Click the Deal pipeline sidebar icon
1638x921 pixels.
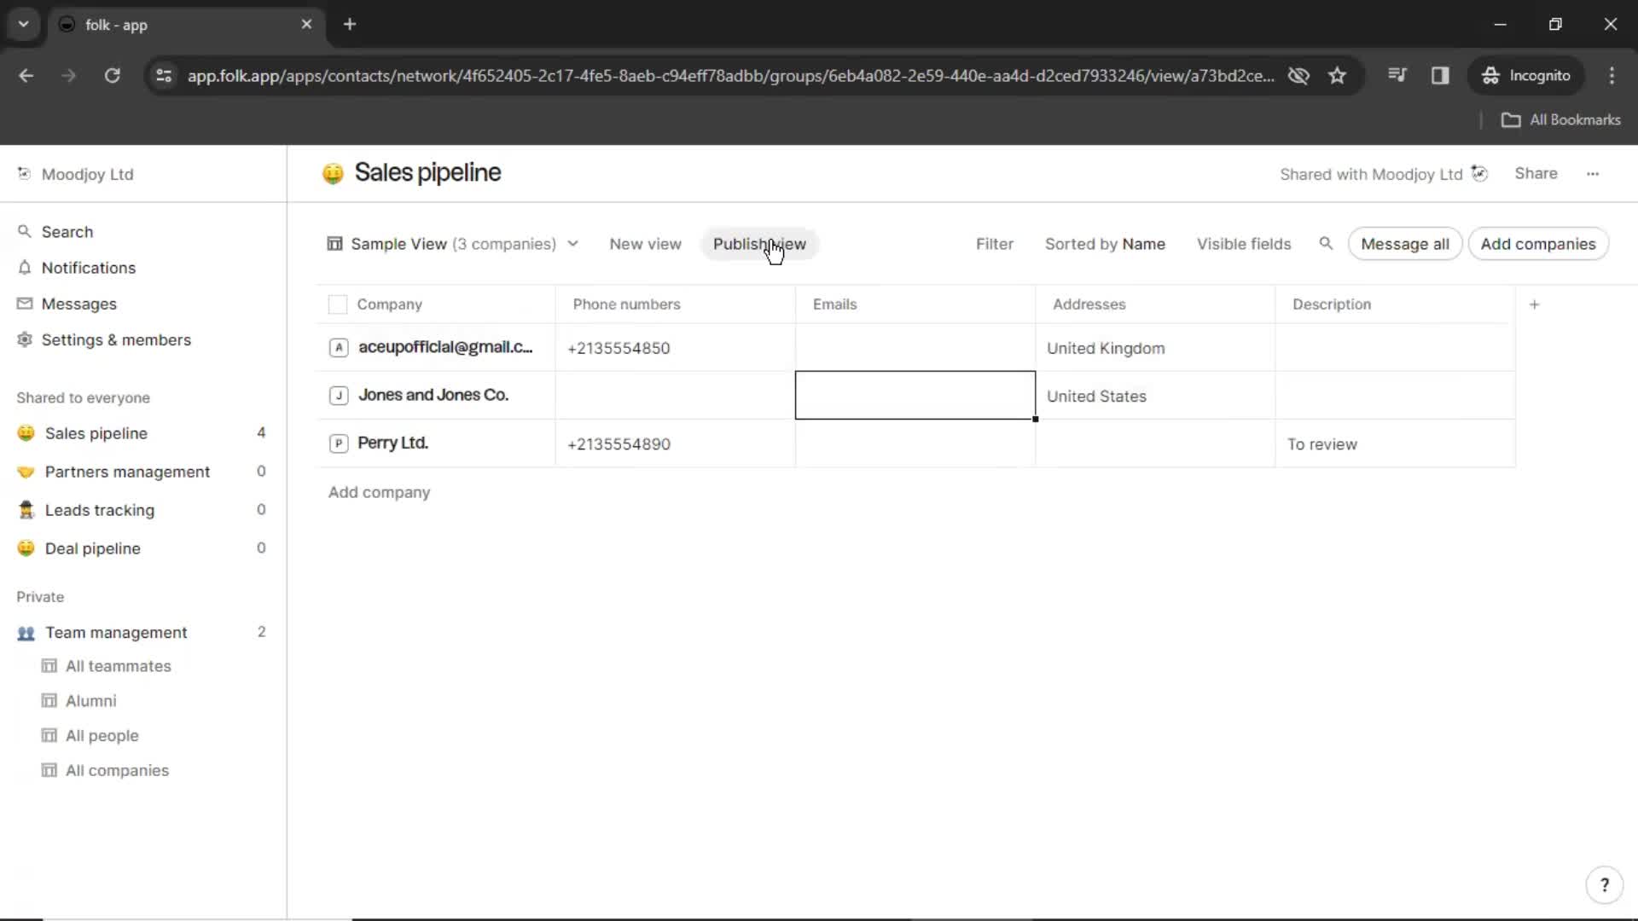coord(26,547)
